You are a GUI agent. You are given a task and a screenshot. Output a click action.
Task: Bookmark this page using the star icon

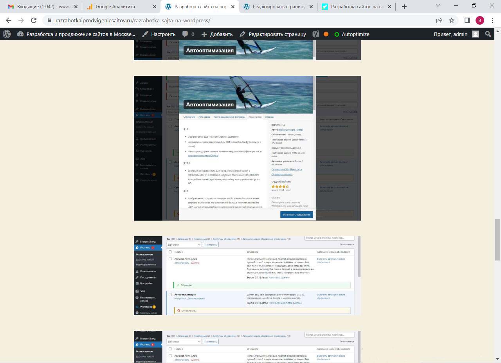[452, 20]
